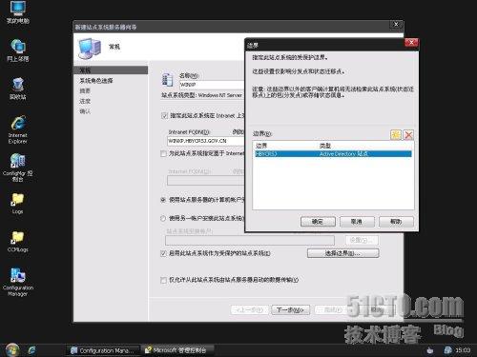Screen dimensions: 477x357
Task: Click OK (确定) in the boundary dialog
Action: click(318, 222)
